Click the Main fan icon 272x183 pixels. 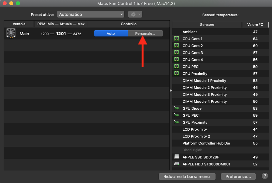(x=11, y=33)
